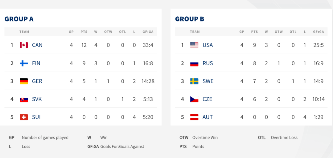Click the USA flag icon
The image size is (333, 158).
194,45
